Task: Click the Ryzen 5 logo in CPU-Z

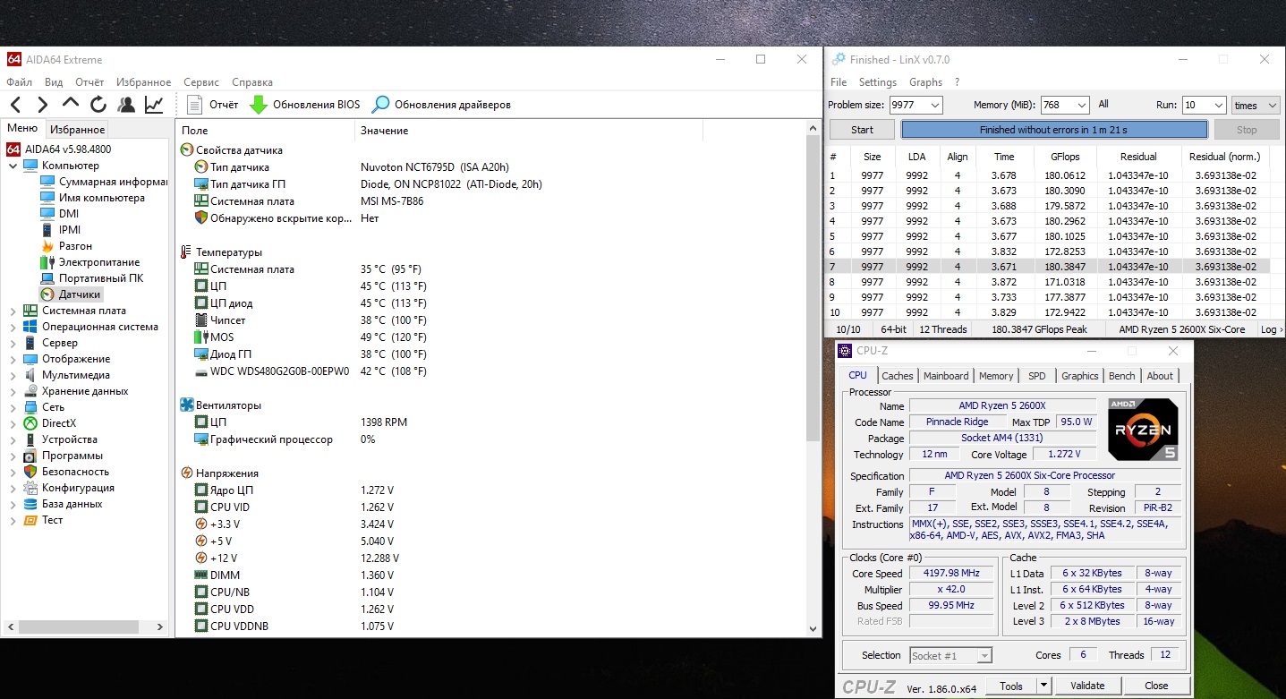Action: pyautogui.click(x=1144, y=430)
